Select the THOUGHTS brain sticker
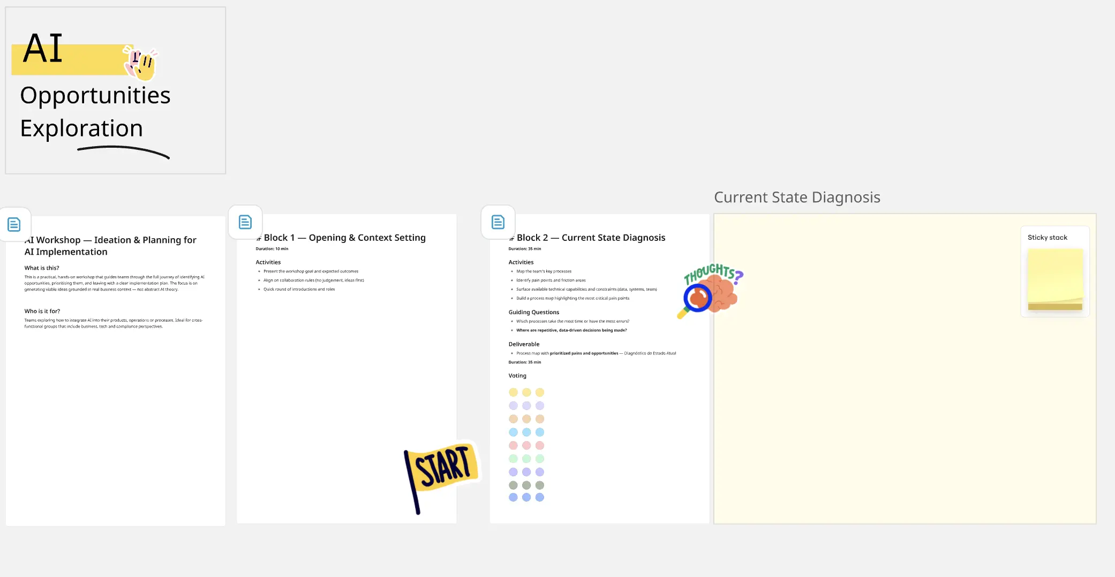The width and height of the screenshot is (1115, 577). (x=711, y=290)
